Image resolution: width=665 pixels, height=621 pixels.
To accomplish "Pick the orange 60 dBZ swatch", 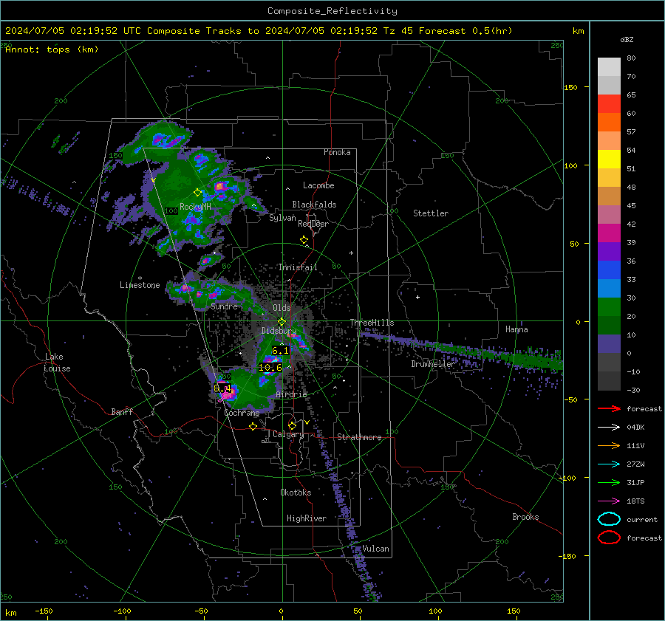I will 609,122.
